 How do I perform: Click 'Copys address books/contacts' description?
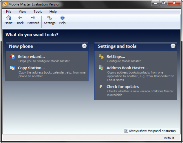pos(141,76)
